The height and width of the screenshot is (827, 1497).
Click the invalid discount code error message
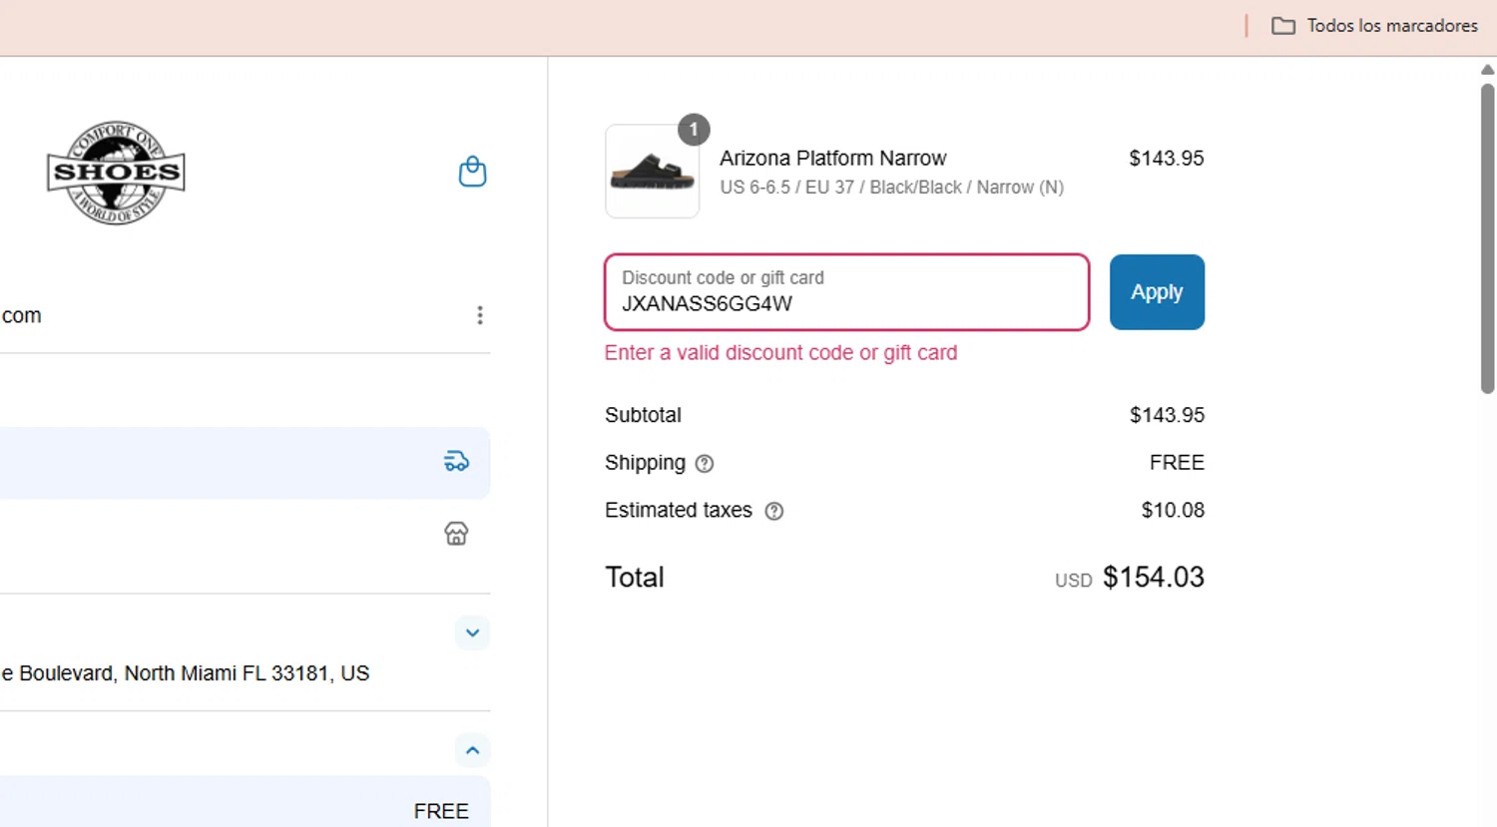point(780,353)
